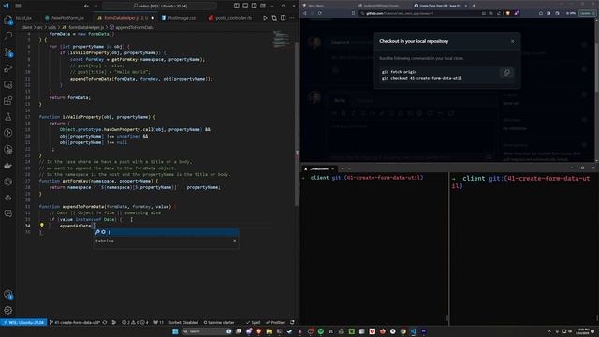Close the terminal tab

pos(333,168)
